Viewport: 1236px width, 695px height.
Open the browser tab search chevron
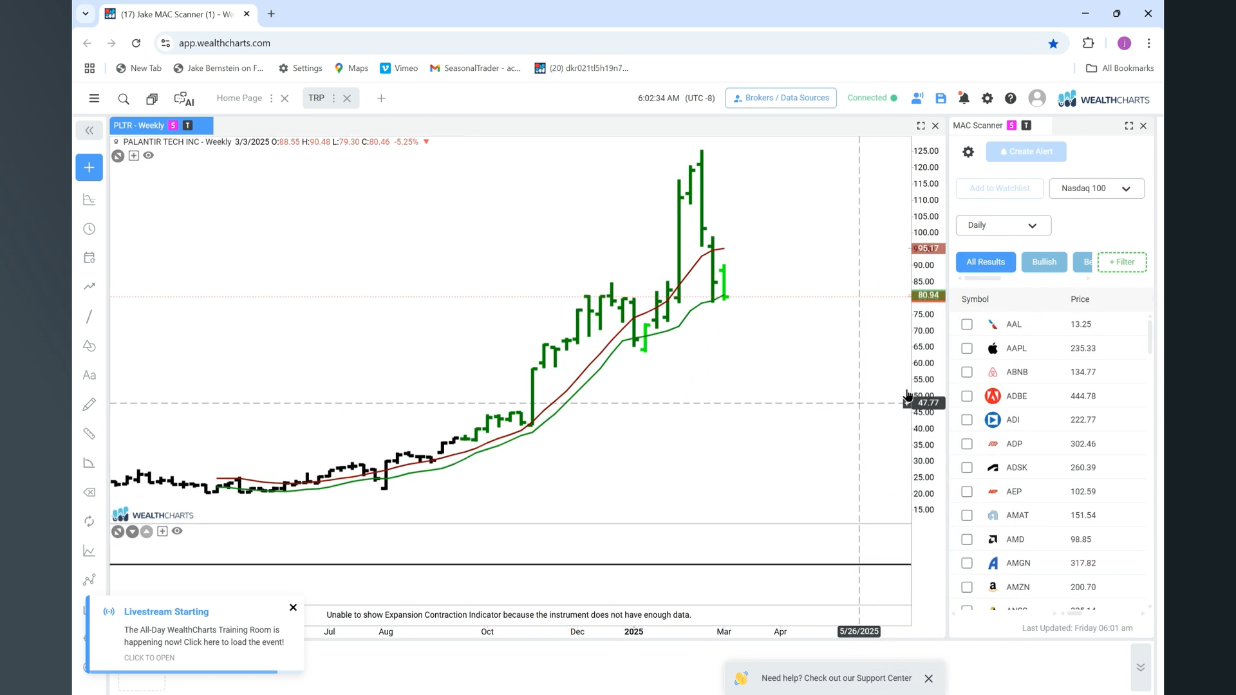(85, 14)
